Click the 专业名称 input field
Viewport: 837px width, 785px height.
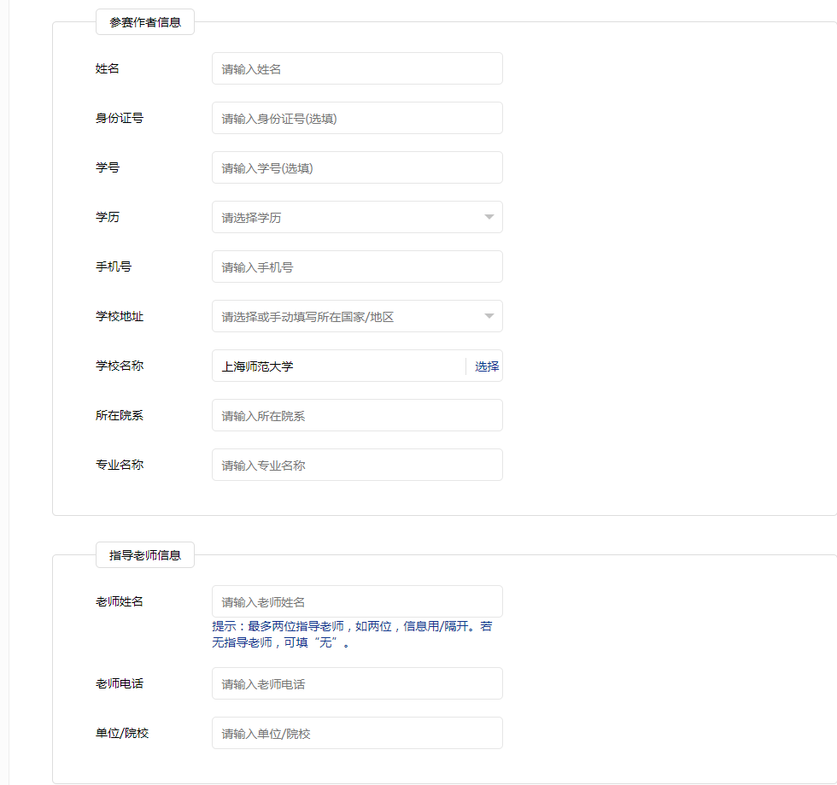pyautogui.click(x=357, y=465)
